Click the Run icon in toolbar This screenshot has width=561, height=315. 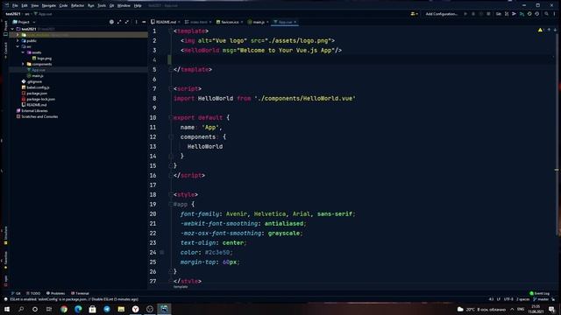465,14
